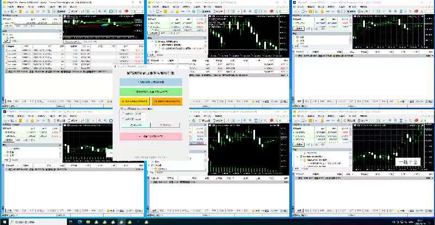435x225 pixels.
Task: Expand the first Navigator tree node in top-middle window
Action: click(152, 42)
